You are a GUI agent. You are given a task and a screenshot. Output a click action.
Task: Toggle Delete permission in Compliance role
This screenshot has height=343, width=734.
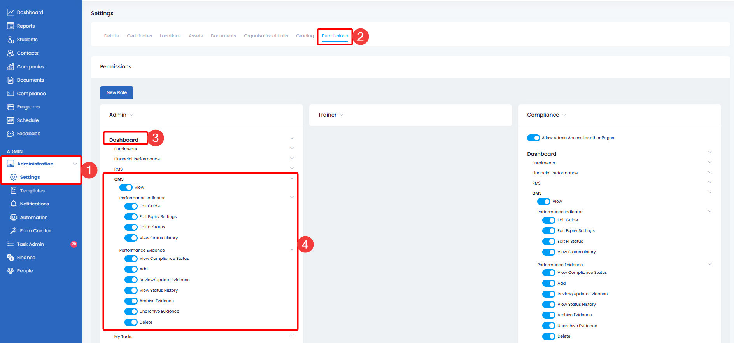click(548, 336)
